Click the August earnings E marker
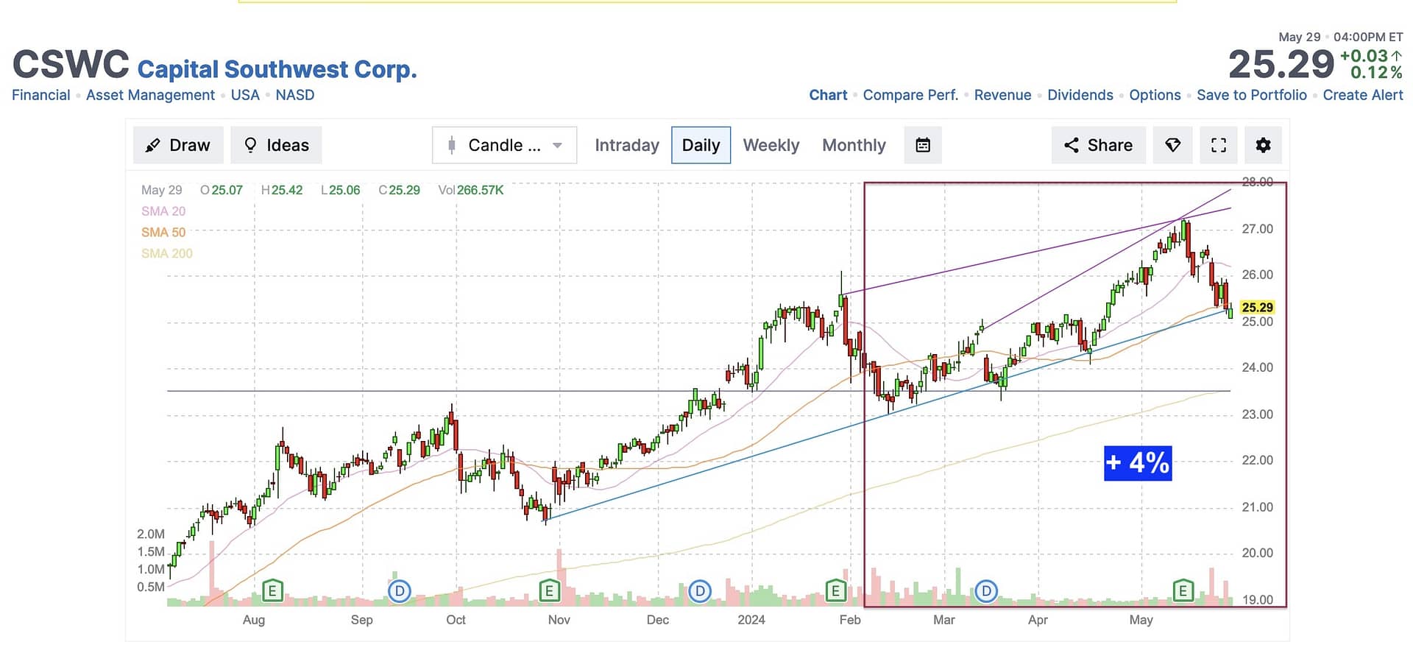This screenshot has height=653, width=1413. (272, 590)
